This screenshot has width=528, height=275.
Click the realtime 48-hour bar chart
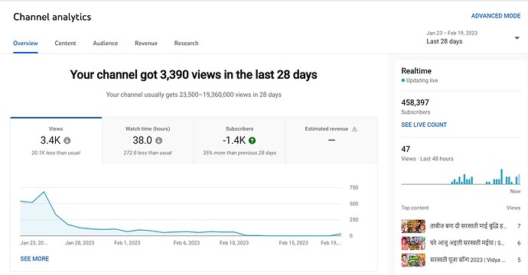pyautogui.click(x=461, y=176)
